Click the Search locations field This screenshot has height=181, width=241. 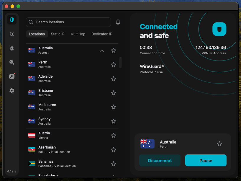pyautogui.click(x=68, y=22)
